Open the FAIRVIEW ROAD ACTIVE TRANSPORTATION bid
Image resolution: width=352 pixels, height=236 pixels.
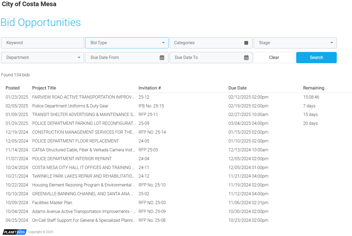83,97
